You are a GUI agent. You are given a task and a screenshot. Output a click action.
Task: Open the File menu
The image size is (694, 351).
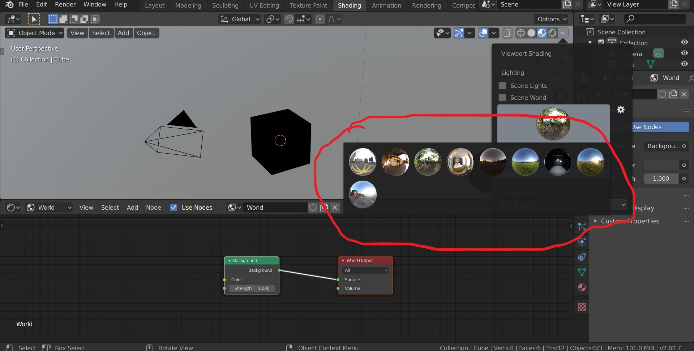pos(23,4)
